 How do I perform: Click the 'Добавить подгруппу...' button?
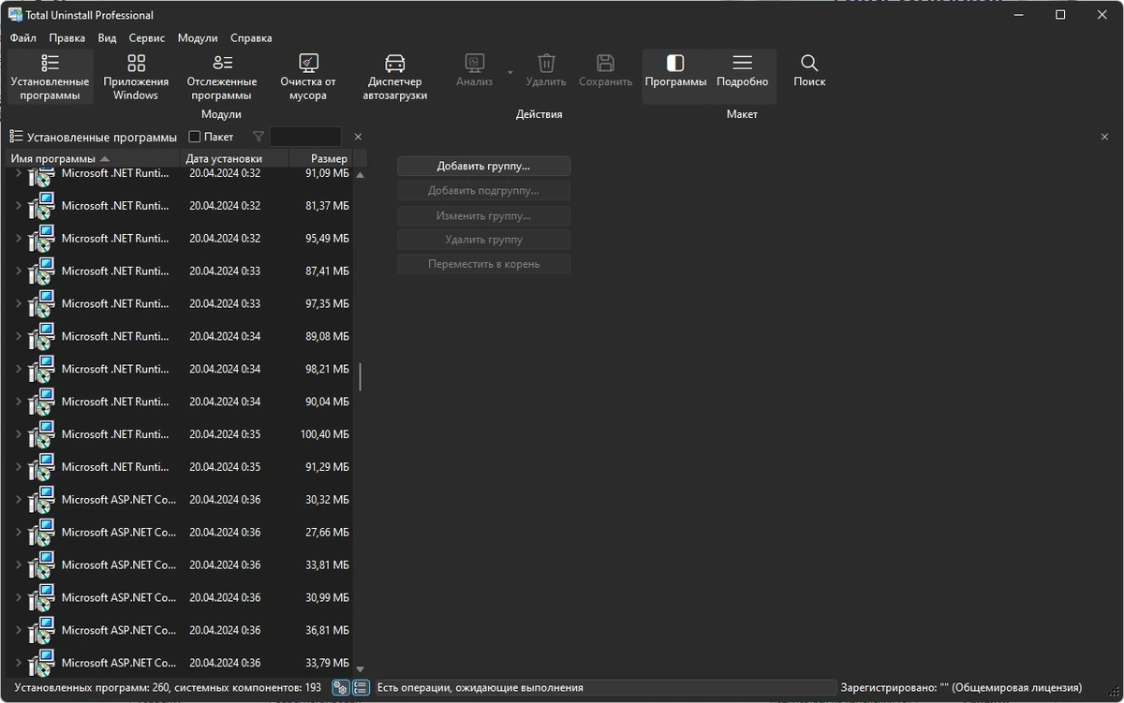tap(483, 190)
